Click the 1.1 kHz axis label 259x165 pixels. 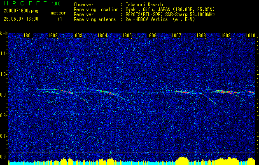(x=3, y=54)
